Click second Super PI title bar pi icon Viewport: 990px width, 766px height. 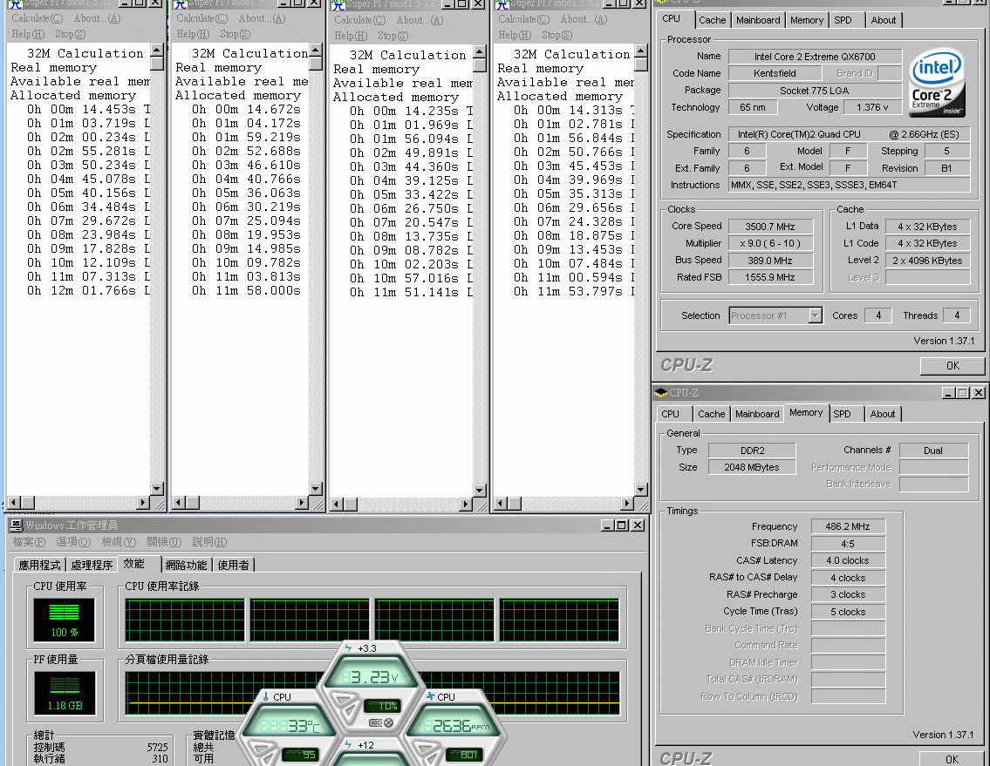point(181,3)
